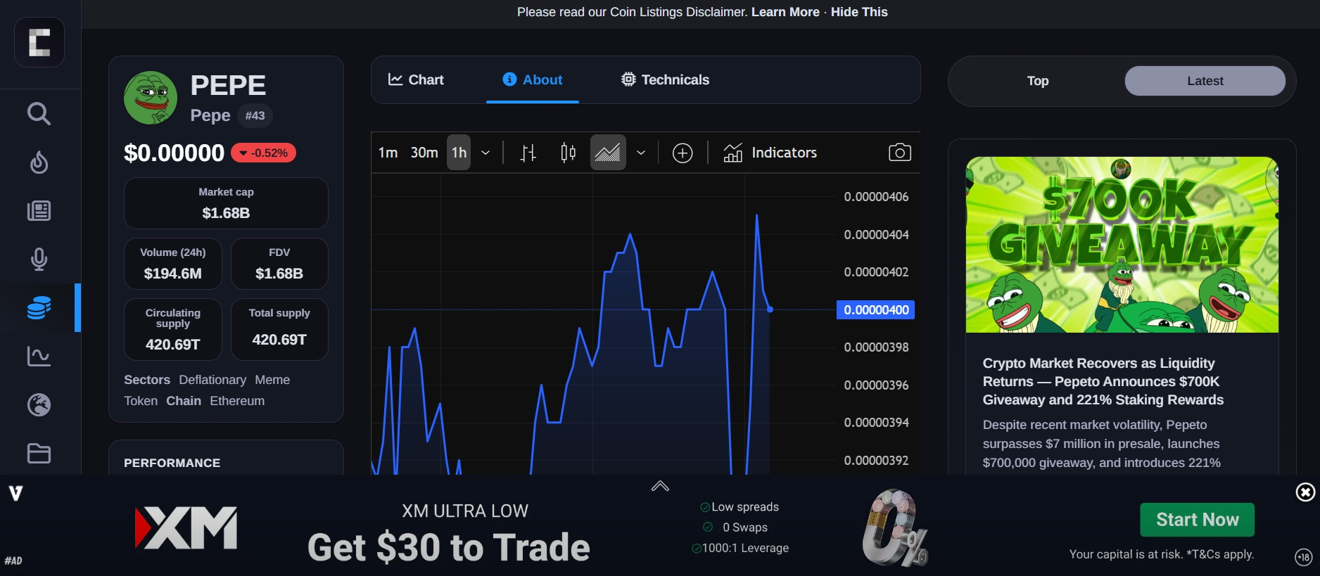This screenshot has width=1320, height=576.
Task: Click the Hide This disclaimer link
Action: click(x=858, y=12)
